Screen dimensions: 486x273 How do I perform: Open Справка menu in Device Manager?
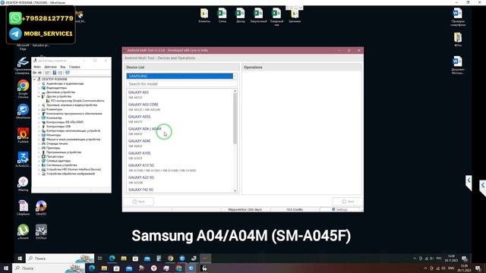pyautogui.click(x=74, y=67)
